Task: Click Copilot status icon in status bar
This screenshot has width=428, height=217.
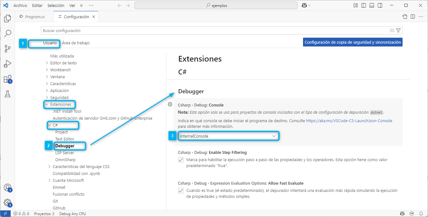Action: (402, 214)
